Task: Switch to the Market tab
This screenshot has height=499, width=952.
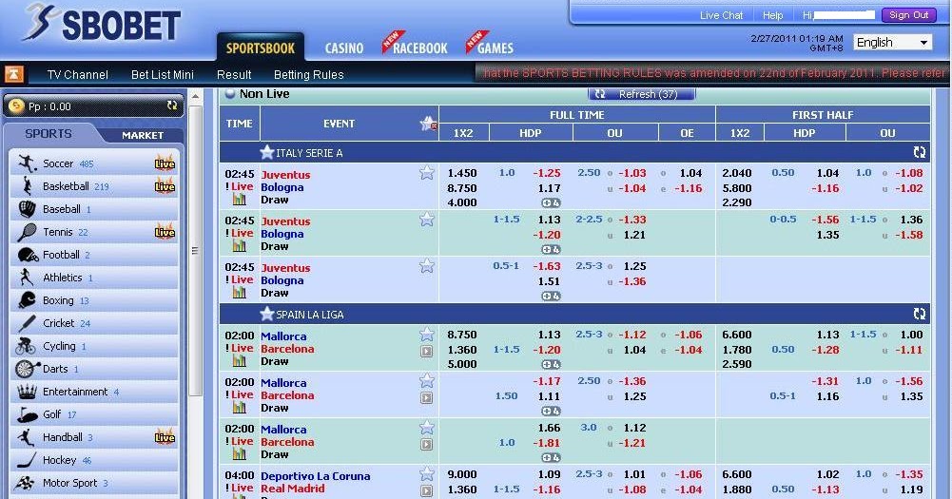Action: [x=142, y=135]
